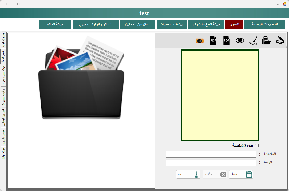The image size is (289, 191).
Task: Open the المعلومات الرئيسة tab
Action: 264,25
